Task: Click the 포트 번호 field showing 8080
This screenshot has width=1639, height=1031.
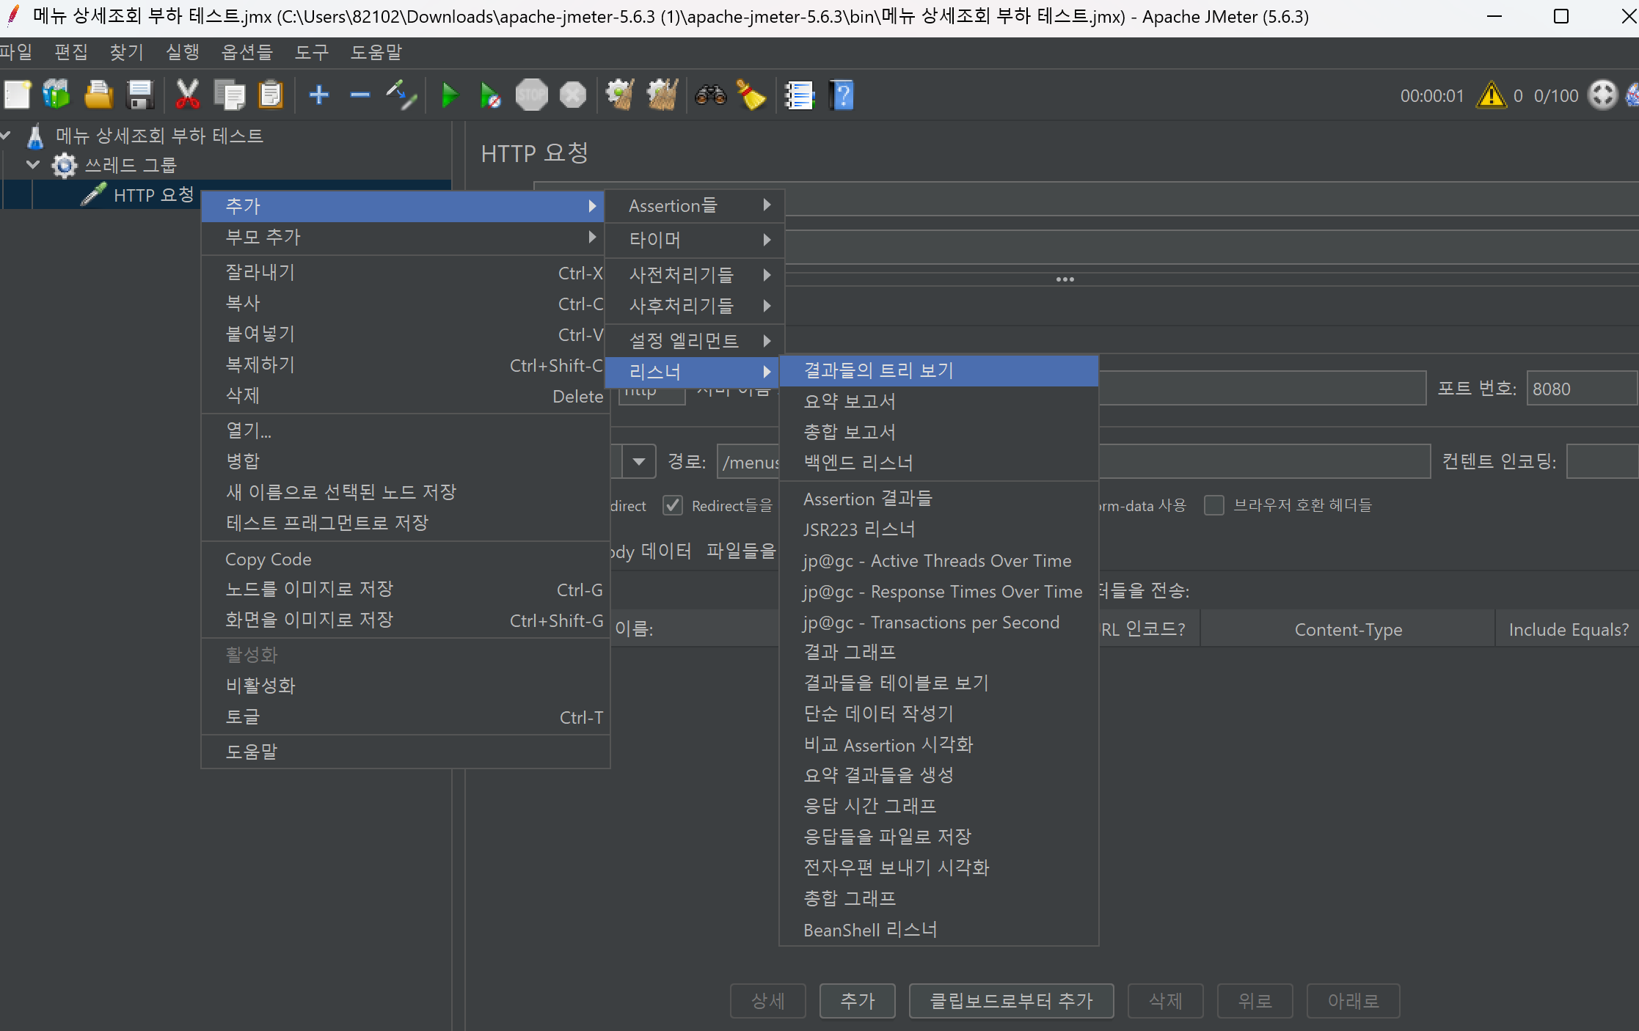Action: click(1580, 389)
